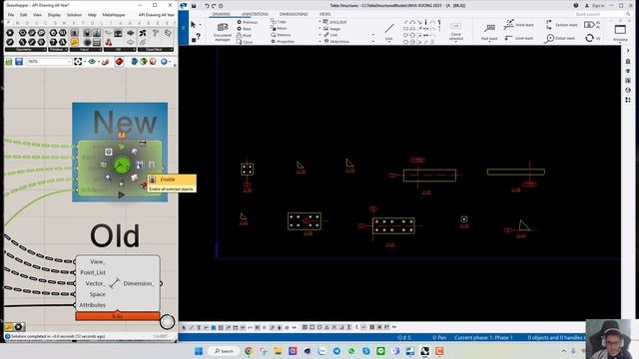Open the Grasshopper Edit menu
The image size is (639, 359).
[x=24, y=15]
